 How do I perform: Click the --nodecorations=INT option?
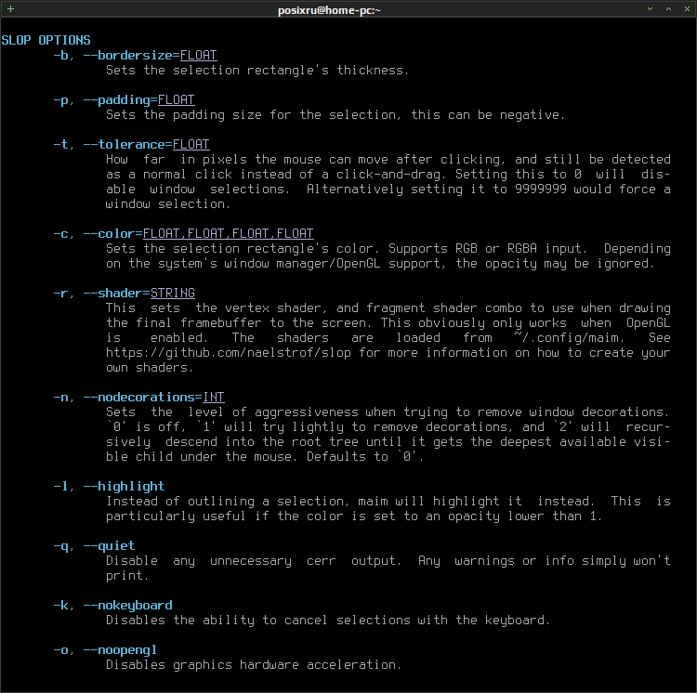(153, 398)
